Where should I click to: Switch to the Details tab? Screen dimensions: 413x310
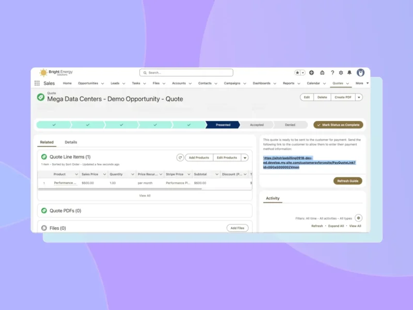click(x=71, y=142)
